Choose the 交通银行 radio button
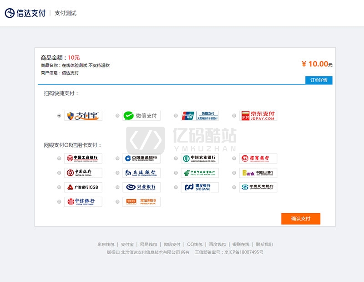Viewport: 364px width, 282px height. click(x=117, y=173)
